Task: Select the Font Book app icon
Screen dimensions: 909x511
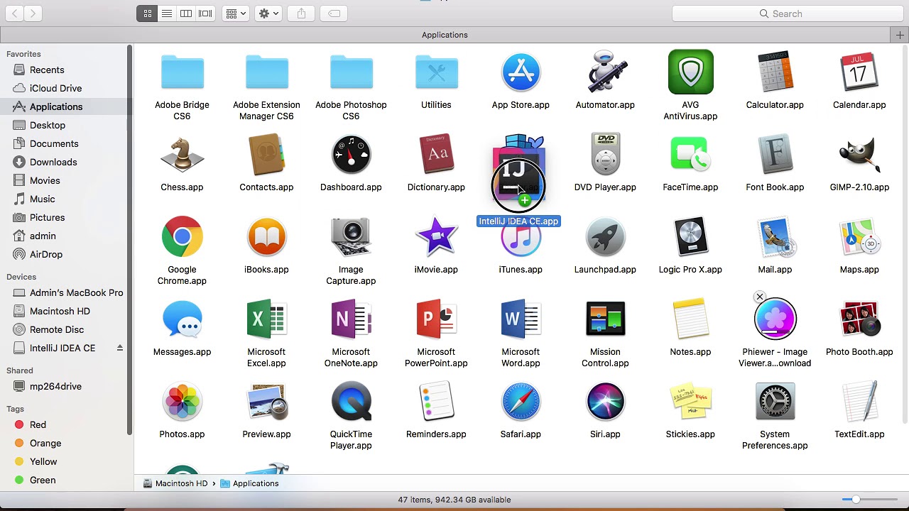Action: pos(775,154)
